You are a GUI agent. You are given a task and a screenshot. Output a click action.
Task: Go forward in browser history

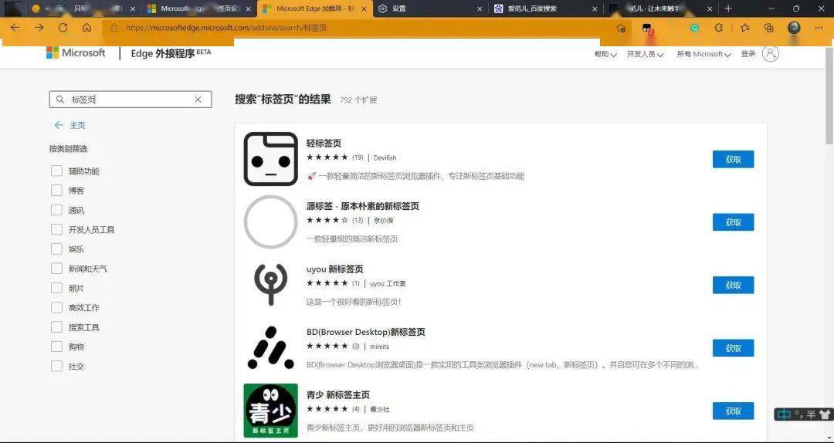(39, 28)
